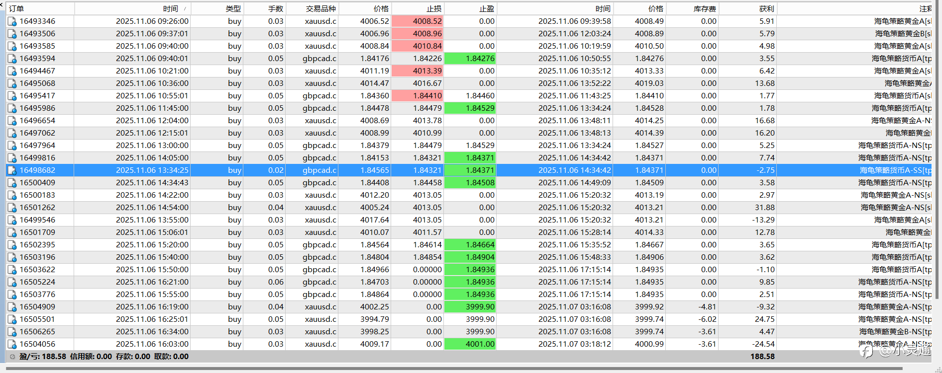
Task: Click the comment 海龟策略黄金B[sl
Action: coord(903,34)
